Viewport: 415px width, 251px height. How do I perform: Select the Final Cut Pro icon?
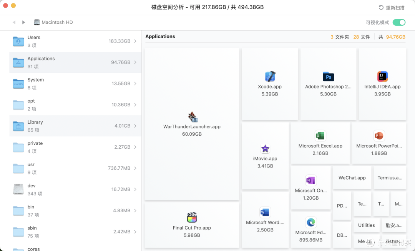[x=192, y=218]
